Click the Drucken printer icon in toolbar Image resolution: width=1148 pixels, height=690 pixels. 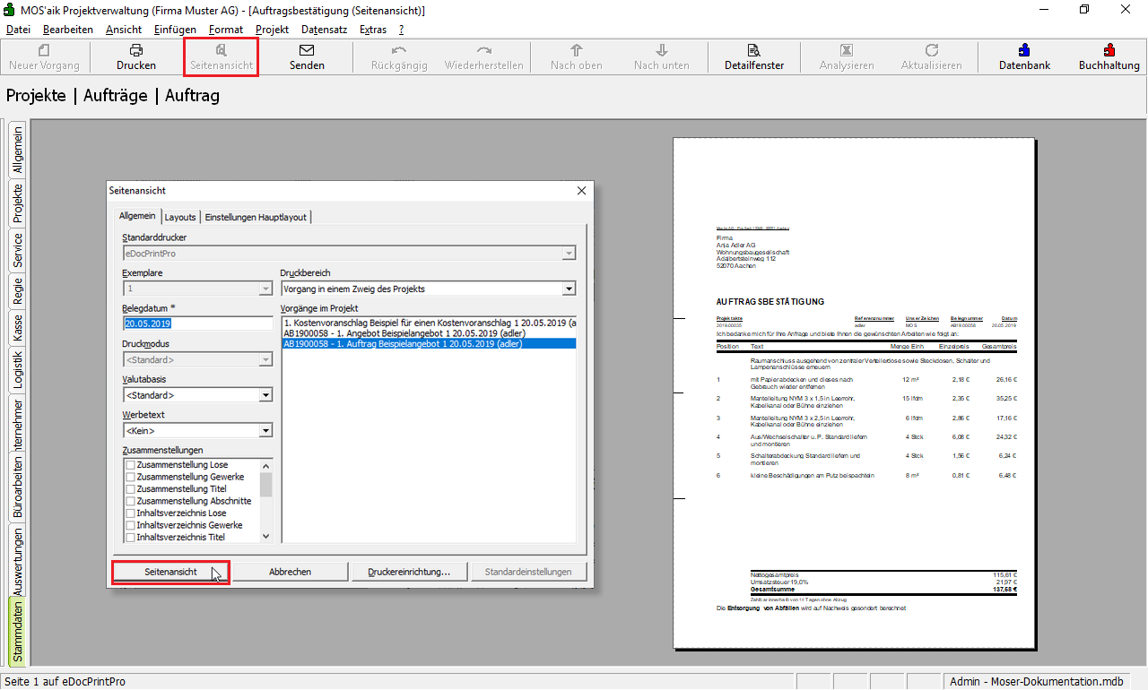click(136, 51)
